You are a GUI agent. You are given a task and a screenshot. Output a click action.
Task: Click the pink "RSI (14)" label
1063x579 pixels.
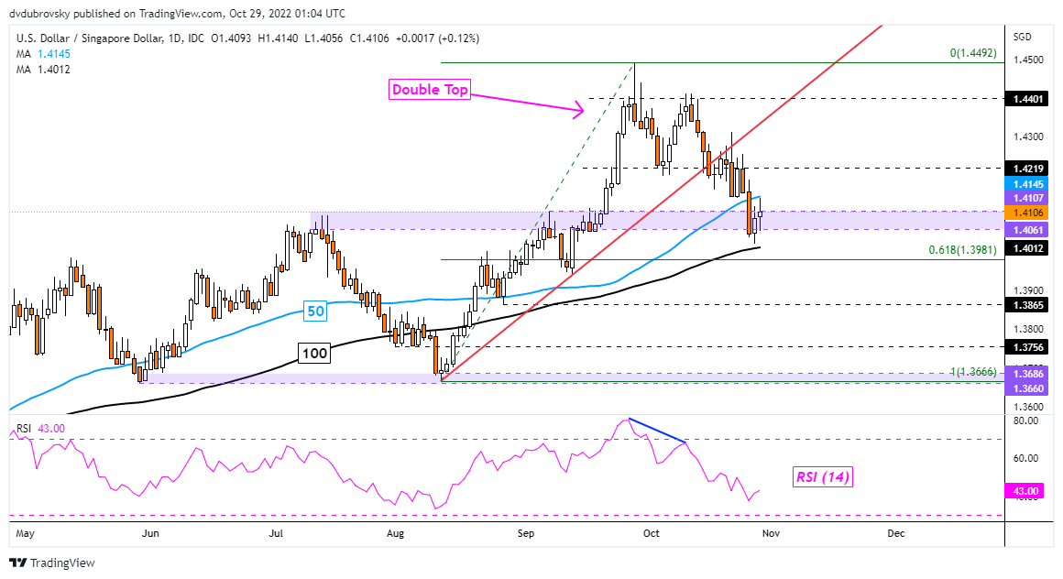coord(822,476)
